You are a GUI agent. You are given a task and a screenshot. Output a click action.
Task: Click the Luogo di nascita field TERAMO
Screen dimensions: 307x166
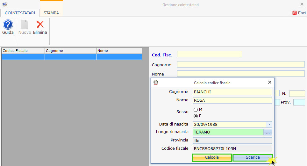pos(228,132)
